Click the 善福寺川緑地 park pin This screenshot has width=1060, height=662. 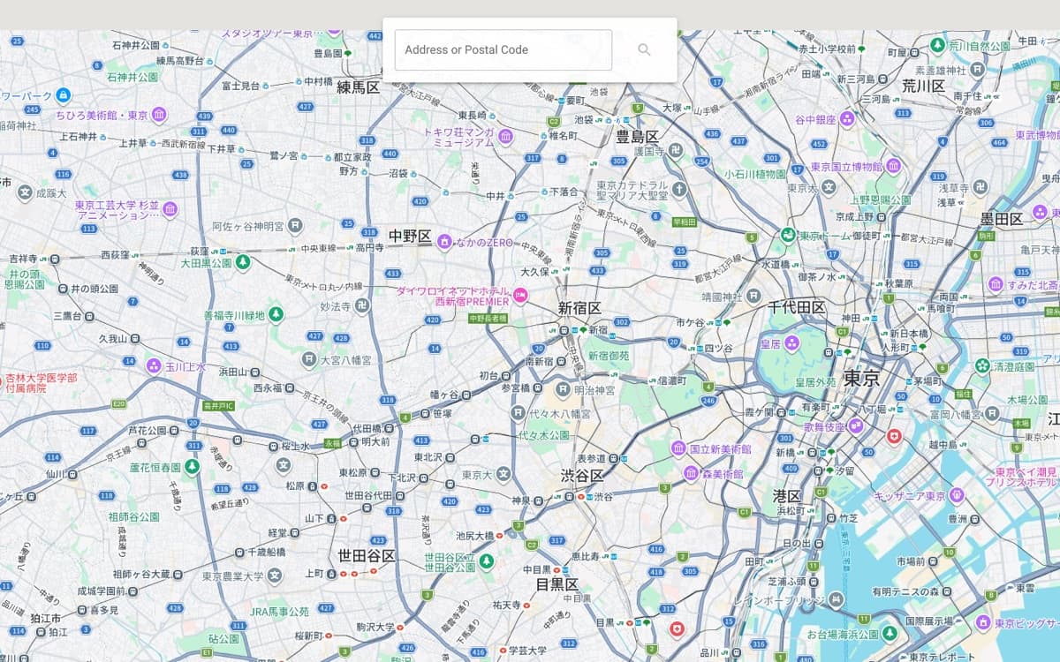[x=276, y=314]
